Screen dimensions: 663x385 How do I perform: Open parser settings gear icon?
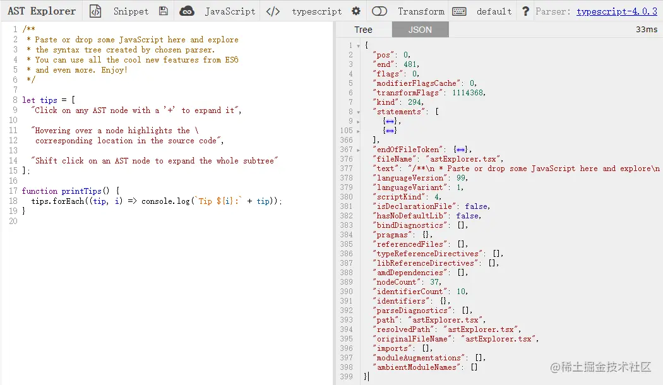point(356,11)
